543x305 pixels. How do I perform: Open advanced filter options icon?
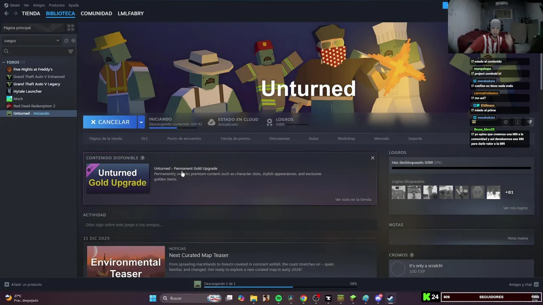(70, 51)
